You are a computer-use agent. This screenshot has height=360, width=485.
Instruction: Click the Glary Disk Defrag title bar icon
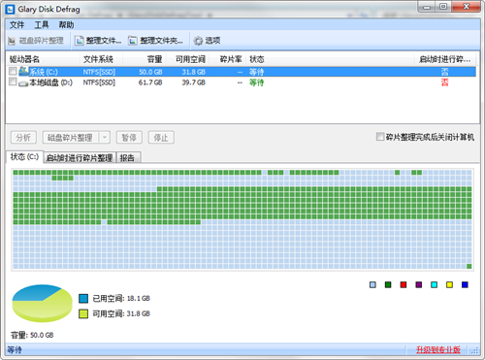pyautogui.click(x=10, y=9)
